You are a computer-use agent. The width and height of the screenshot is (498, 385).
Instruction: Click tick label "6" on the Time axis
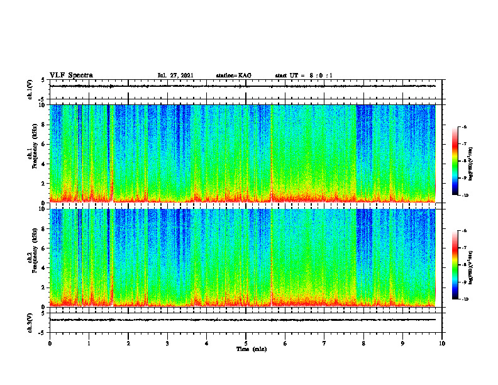point(285,343)
